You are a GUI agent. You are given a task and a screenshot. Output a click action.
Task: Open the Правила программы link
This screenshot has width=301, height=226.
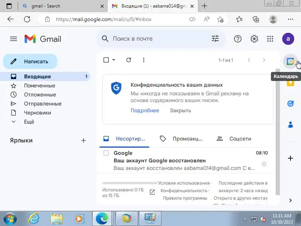[x=185, y=198]
